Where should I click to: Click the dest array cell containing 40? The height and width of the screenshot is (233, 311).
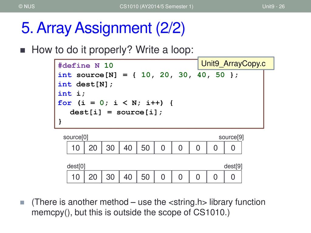128,177
